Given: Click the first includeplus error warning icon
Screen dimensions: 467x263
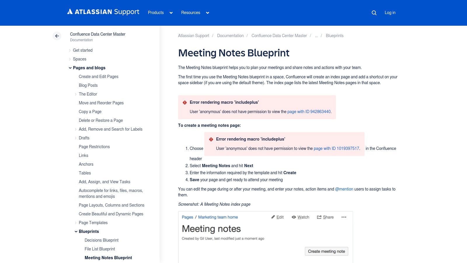Looking at the screenshot, I should [x=185, y=103].
